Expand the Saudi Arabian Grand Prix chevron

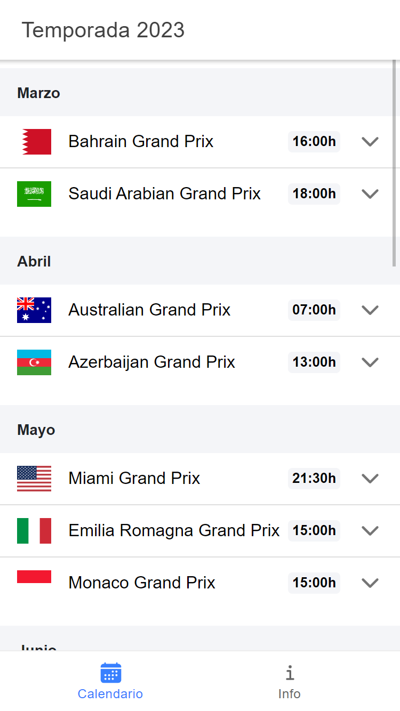coord(370,194)
